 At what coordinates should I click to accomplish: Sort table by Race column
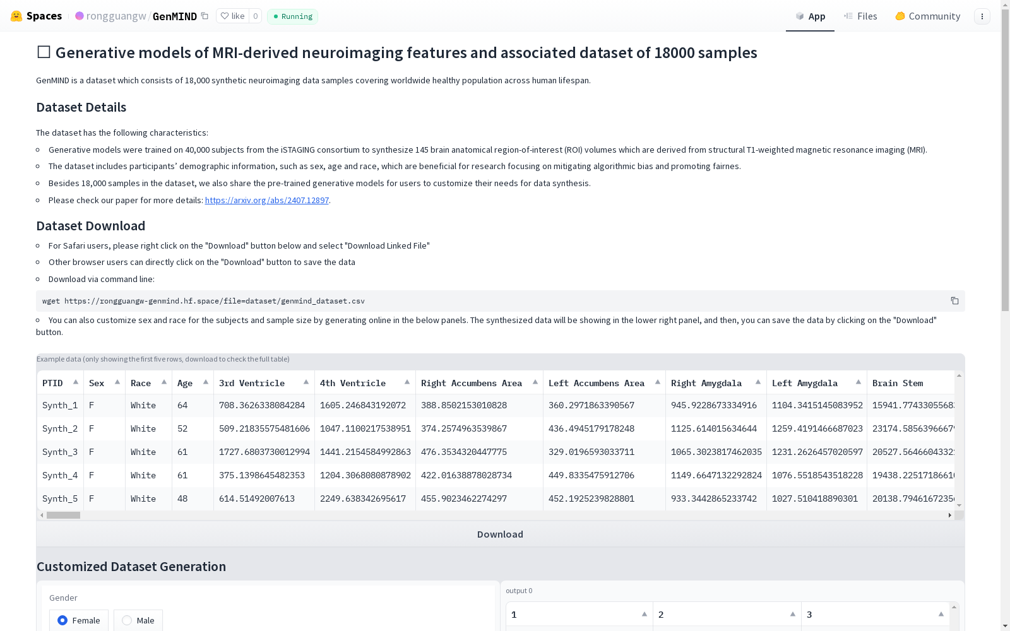[x=163, y=382]
